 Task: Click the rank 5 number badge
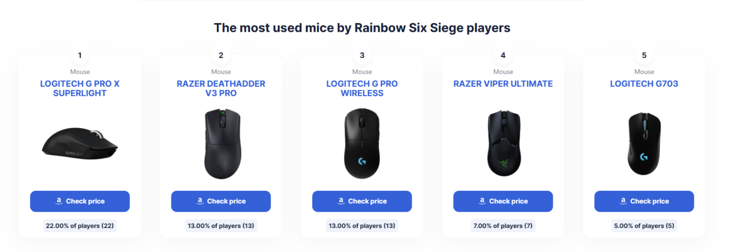pos(644,55)
